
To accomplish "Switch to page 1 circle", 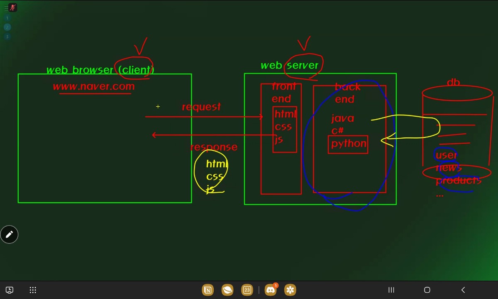I will point(7,18).
